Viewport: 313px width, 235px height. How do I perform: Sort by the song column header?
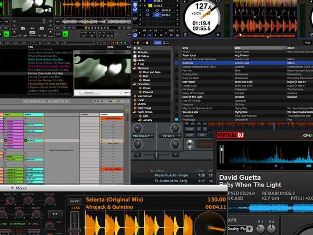point(208,48)
